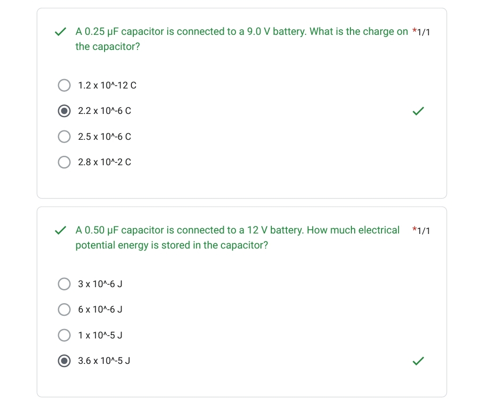Click the selected 2.2 x 10^-6 C radio button
This screenshot has height=418, width=496.
[x=64, y=111]
